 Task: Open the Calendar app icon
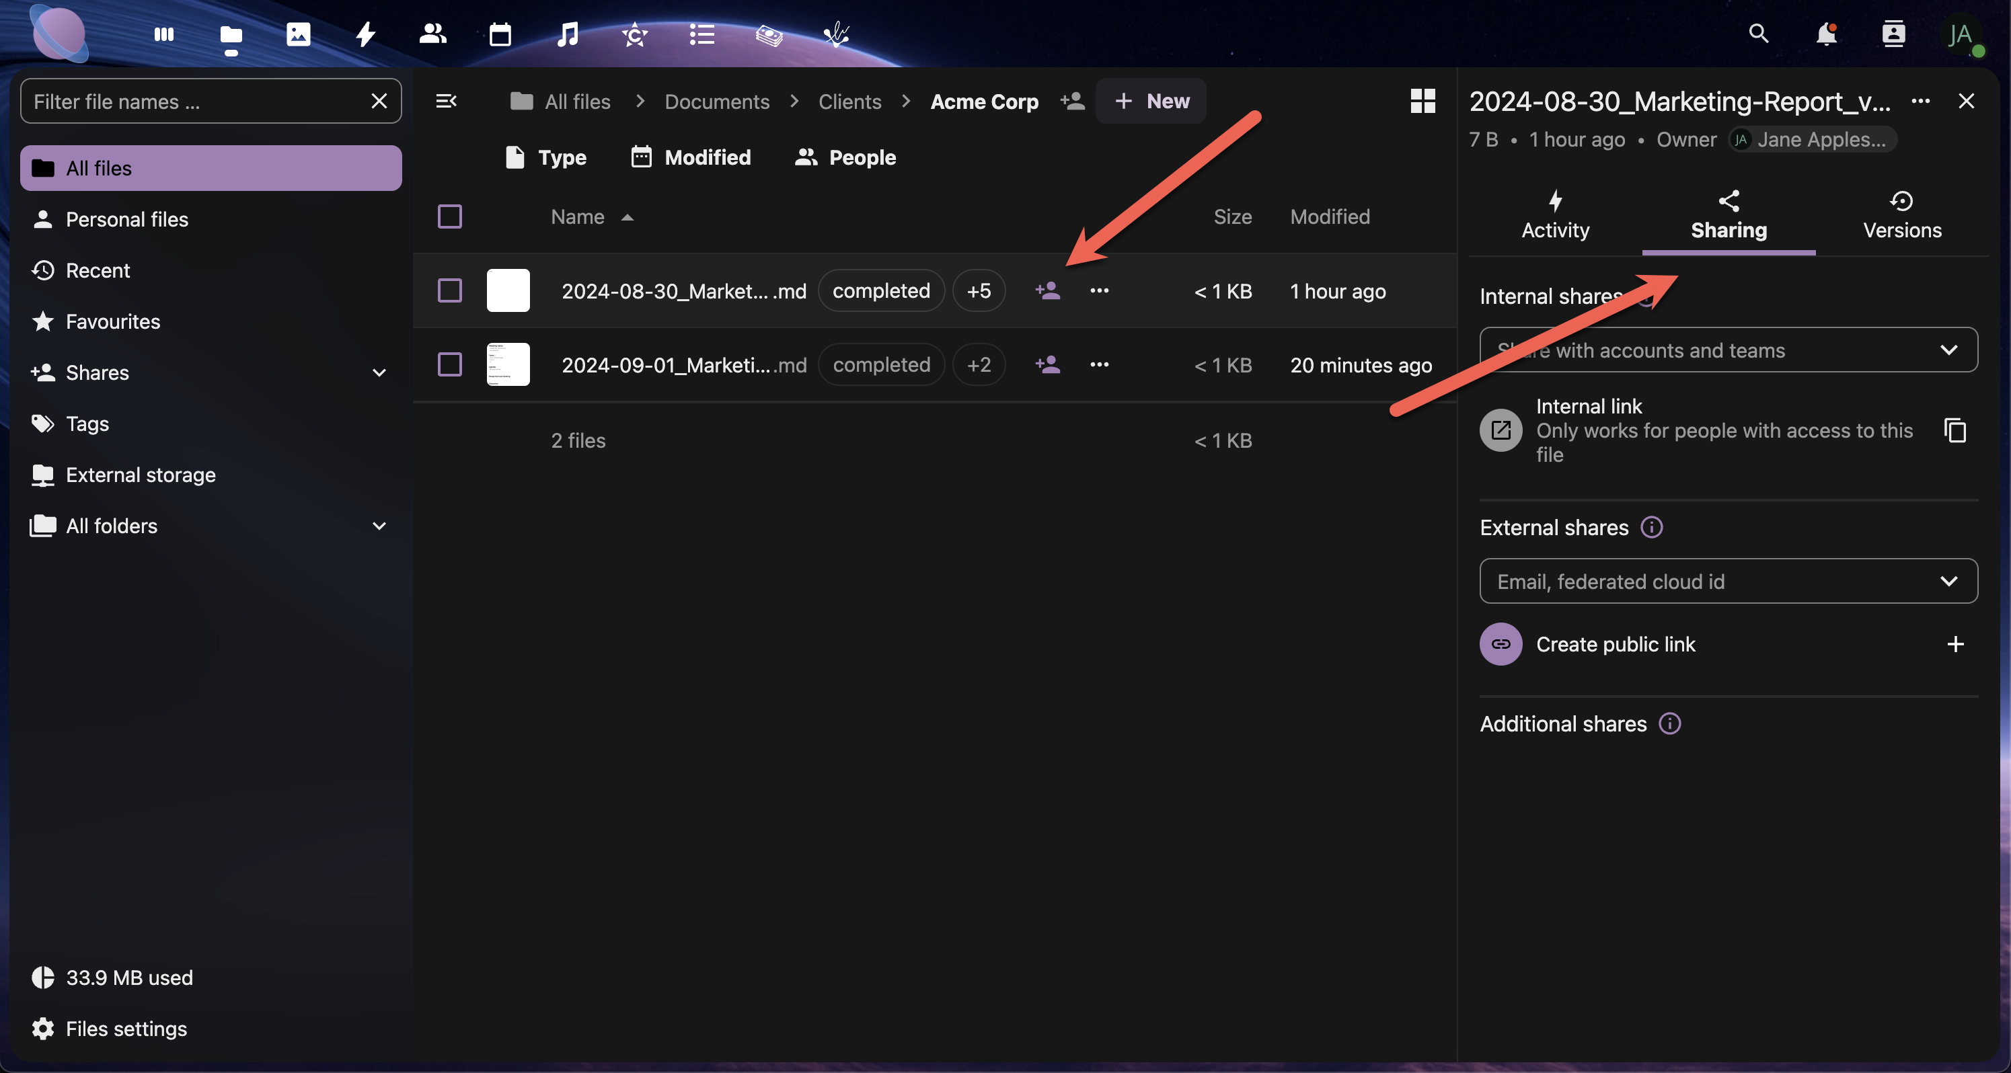pyautogui.click(x=500, y=34)
